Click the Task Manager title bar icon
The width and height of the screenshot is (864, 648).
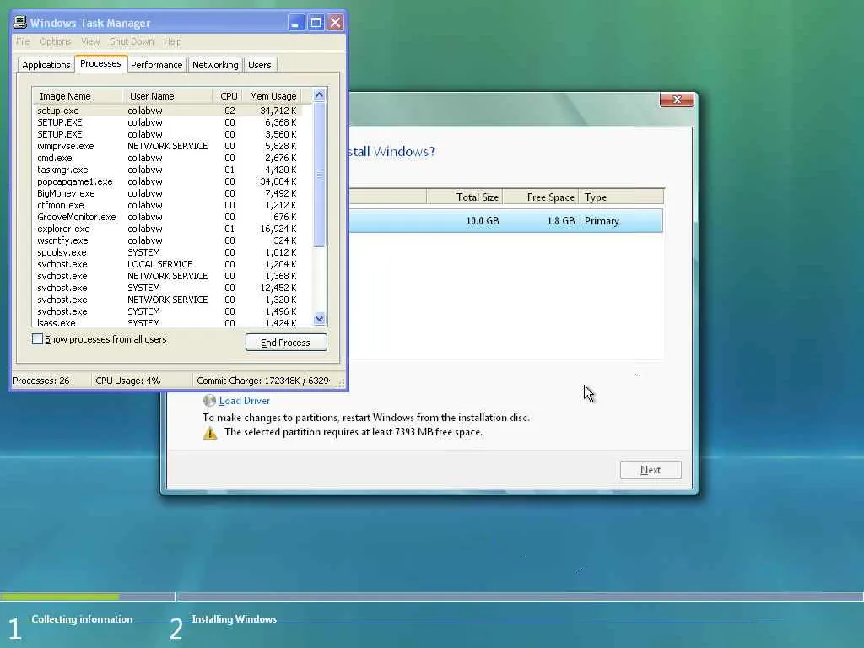[x=20, y=22]
